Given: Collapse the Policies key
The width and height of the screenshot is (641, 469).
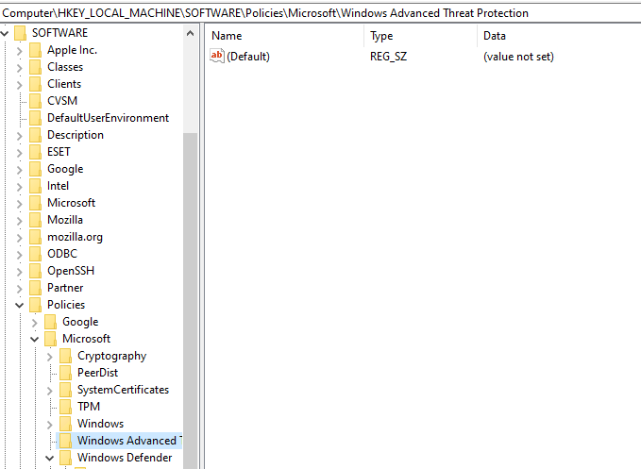Looking at the screenshot, I should [x=20, y=305].
